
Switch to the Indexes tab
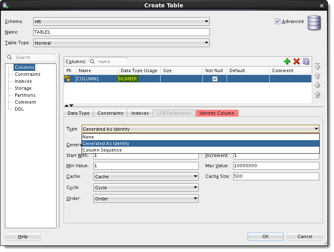click(140, 113)
